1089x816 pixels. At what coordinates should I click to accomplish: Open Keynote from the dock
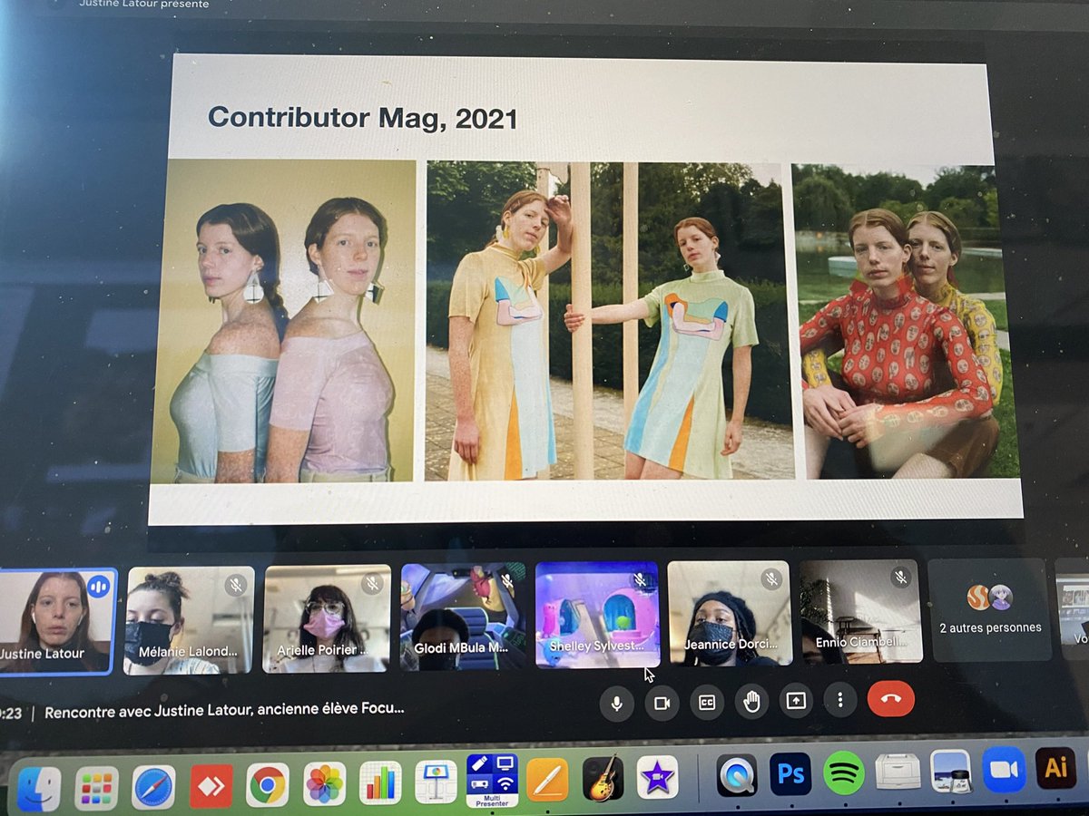click(x=437, y=782)
